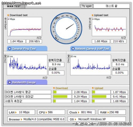The image size is (133, 127).
Task: Click the orange arrow next to RAM
Action: 108,112
